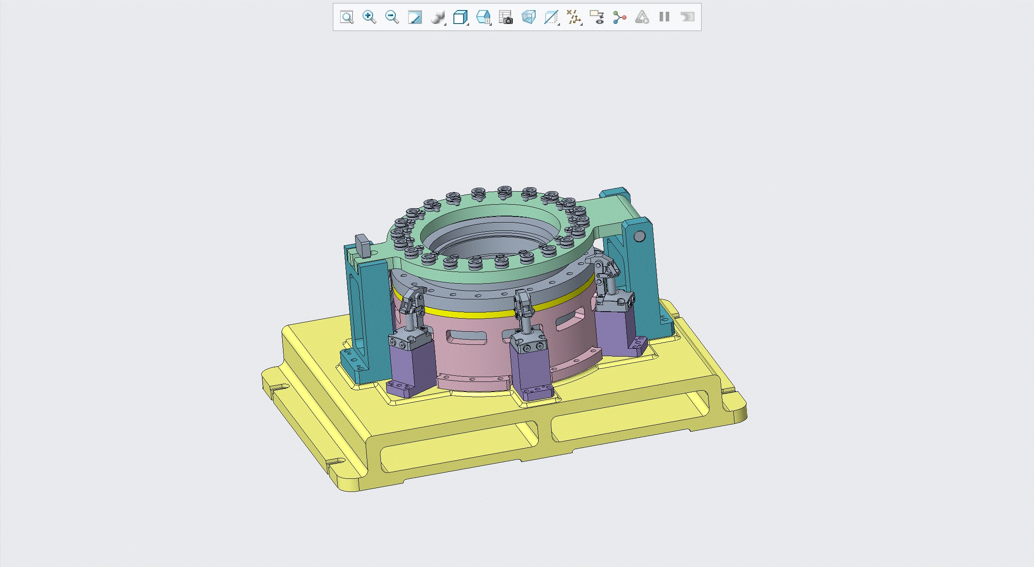
Task: Open the Section clipping plane tool
Action: pos(551,17)
